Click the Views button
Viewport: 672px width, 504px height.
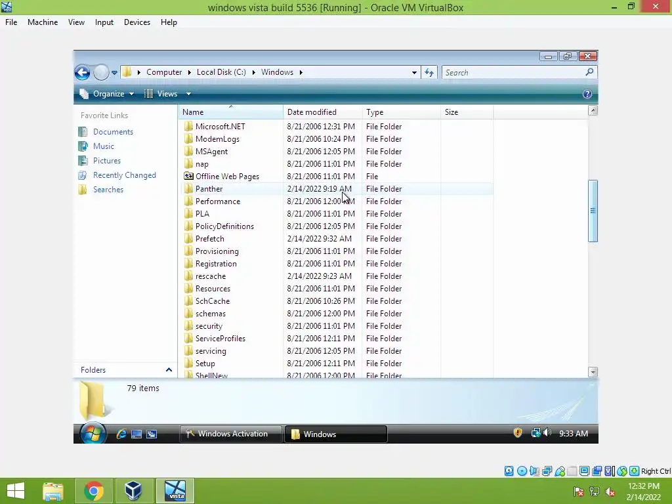[161, 94]
